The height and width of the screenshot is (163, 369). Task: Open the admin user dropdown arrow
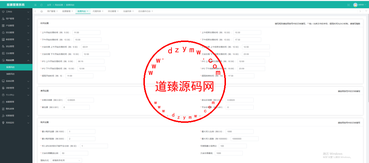(365, 5)
